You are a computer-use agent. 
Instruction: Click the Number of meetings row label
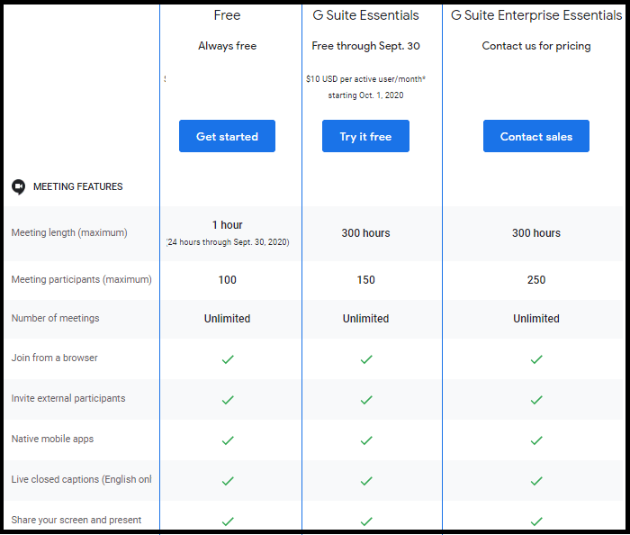coord(55,318)
